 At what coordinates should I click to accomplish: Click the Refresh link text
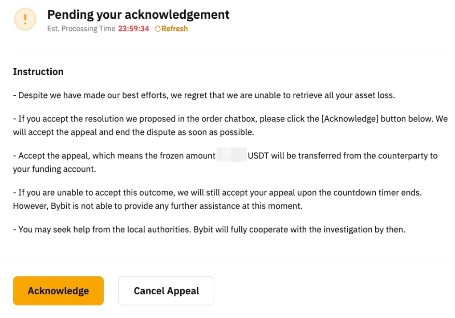point(175,29)
